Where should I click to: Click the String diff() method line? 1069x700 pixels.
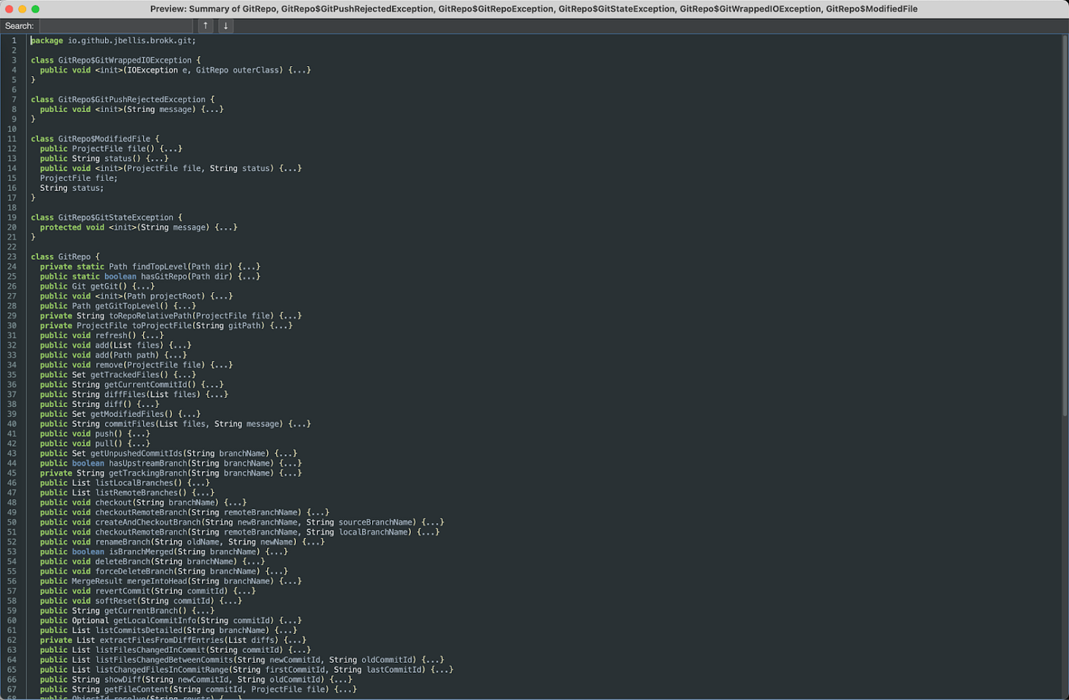(x=100, y=404)
